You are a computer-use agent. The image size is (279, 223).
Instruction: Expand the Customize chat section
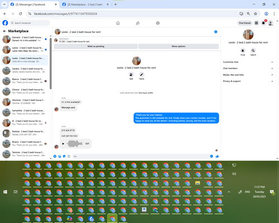coord(248,62)
